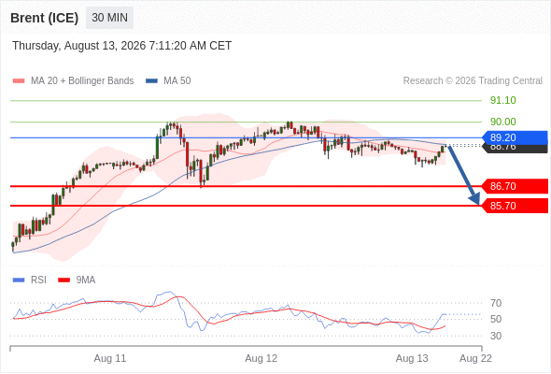Click the black current price tag

point(515,149)
